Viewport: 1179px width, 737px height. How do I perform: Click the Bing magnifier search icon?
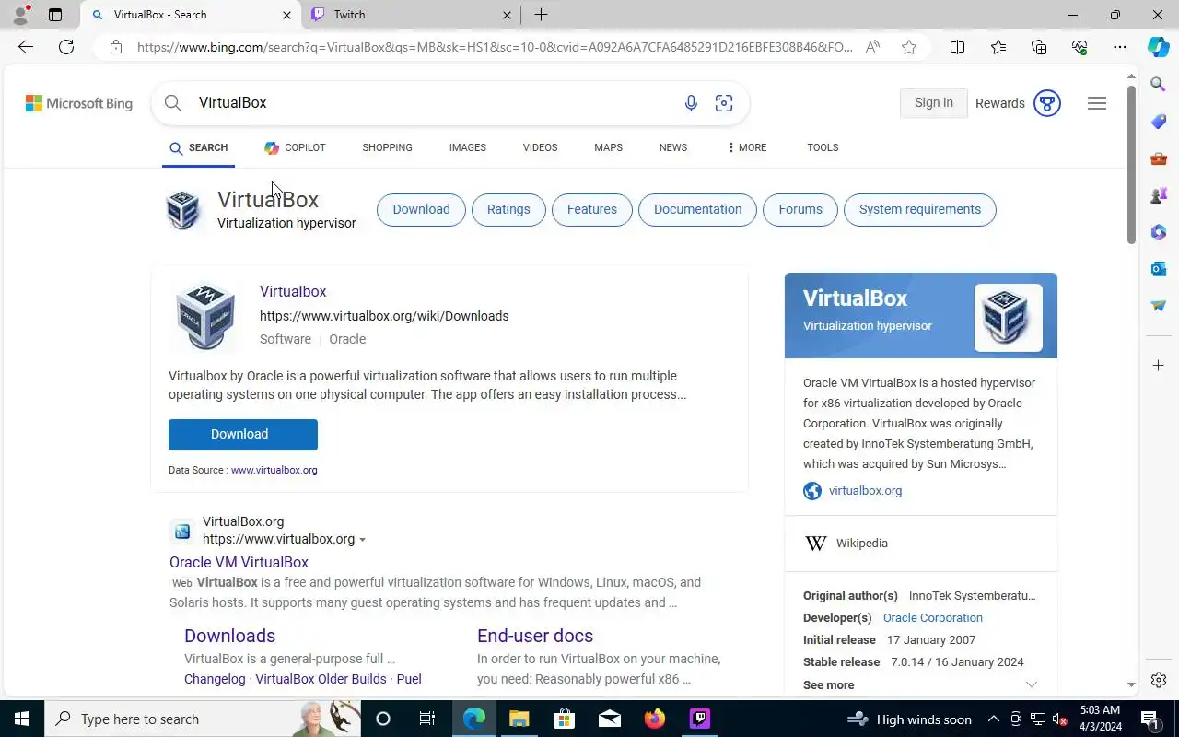pyautogui.click(x=173, y=103)
